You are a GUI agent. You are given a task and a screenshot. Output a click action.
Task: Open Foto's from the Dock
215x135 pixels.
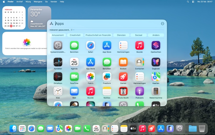(x=69, y=129)
